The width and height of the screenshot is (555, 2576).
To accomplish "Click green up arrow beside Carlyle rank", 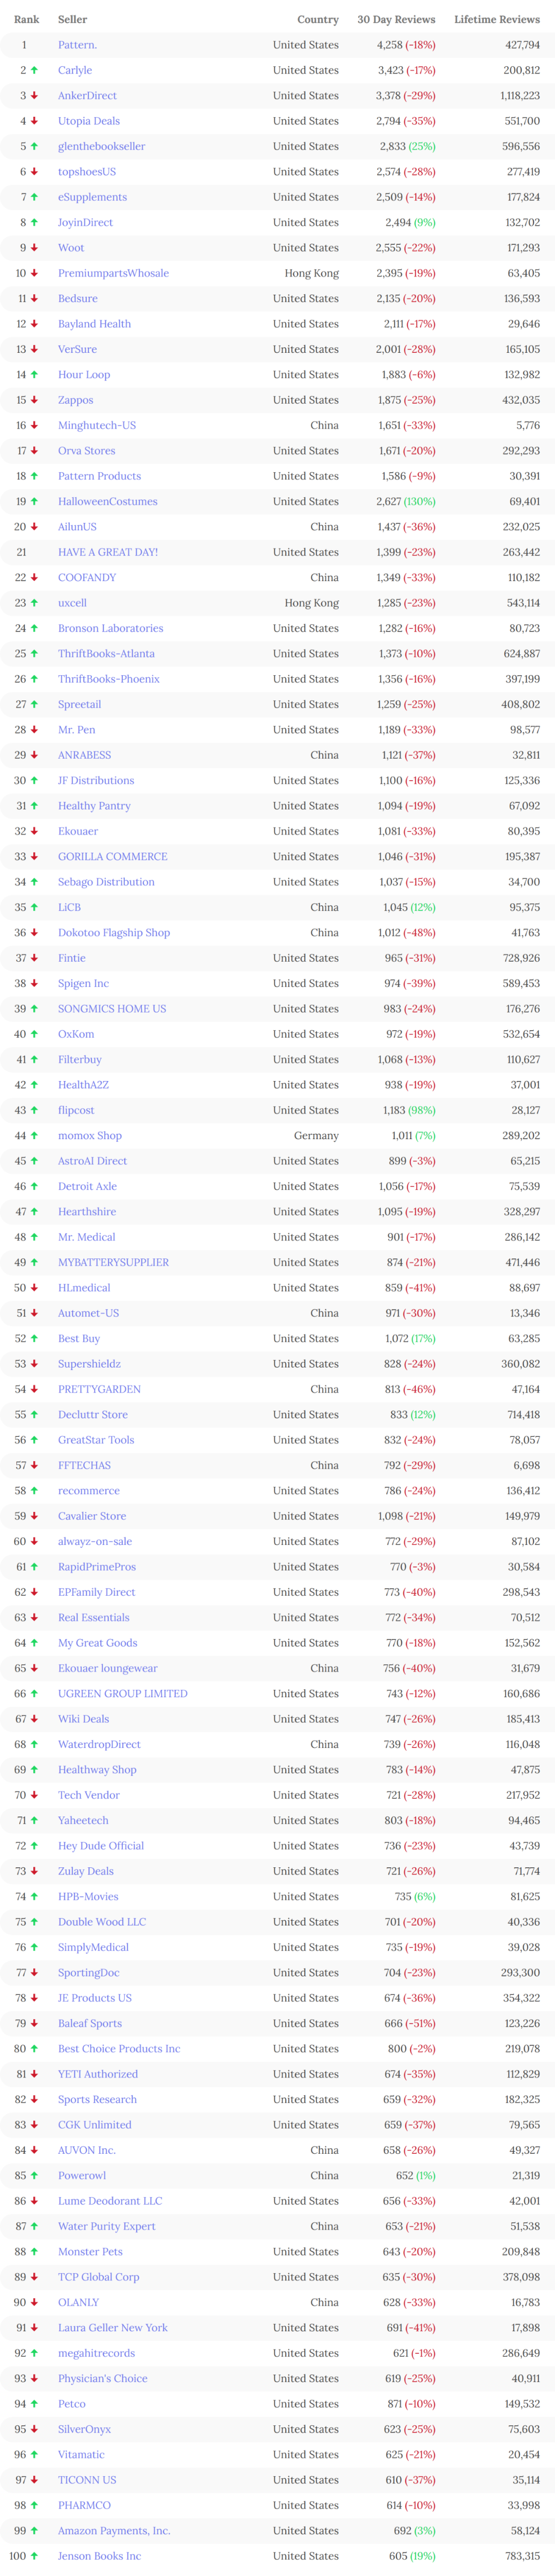I will [34, 70].
